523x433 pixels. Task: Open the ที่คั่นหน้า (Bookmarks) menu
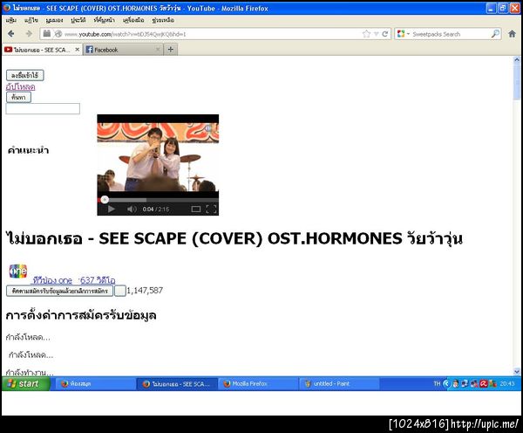(104, 20)
